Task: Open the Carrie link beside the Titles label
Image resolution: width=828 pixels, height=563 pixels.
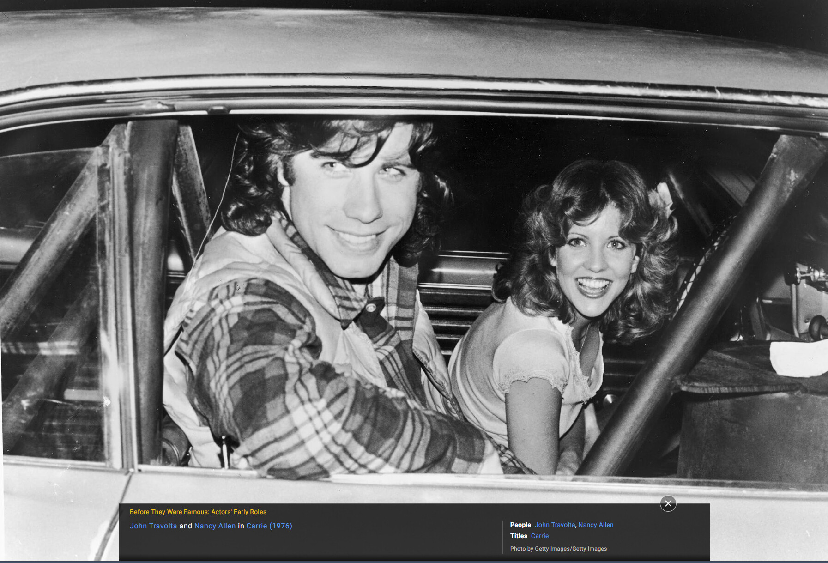Action: (x=540, y=536)
